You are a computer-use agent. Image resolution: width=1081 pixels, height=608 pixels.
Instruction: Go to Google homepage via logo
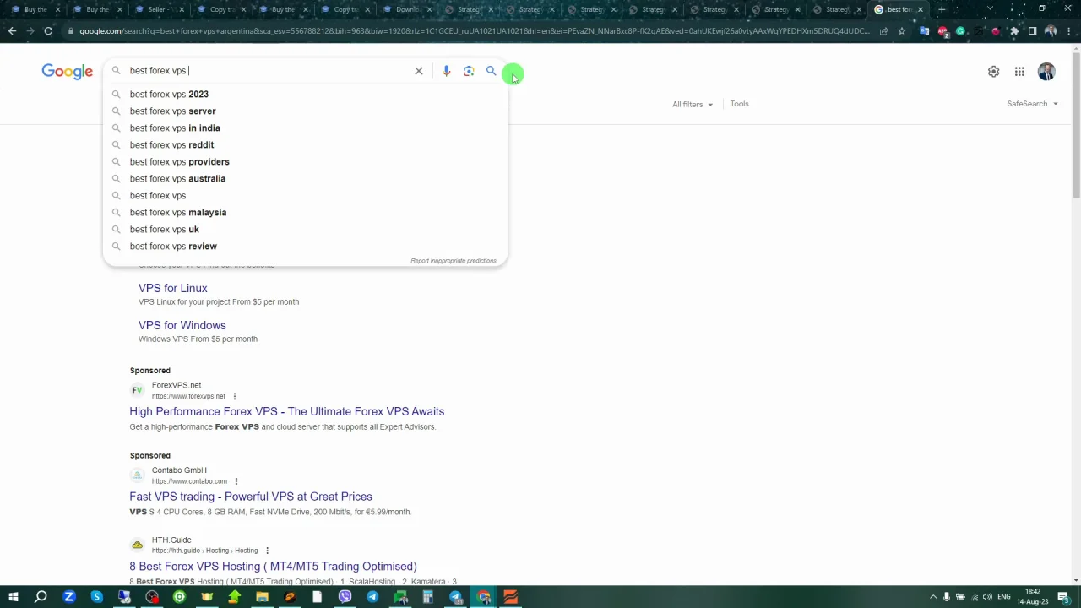[x=68, y=72]
